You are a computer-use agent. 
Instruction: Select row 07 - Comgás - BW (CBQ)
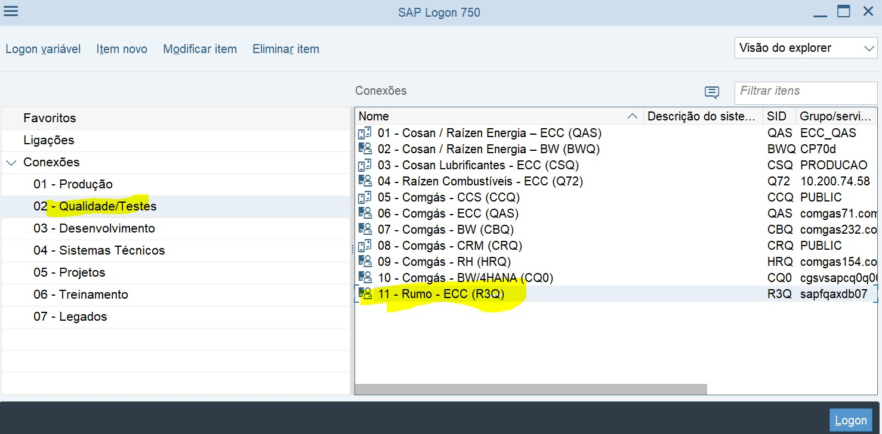tap(616, 230)
